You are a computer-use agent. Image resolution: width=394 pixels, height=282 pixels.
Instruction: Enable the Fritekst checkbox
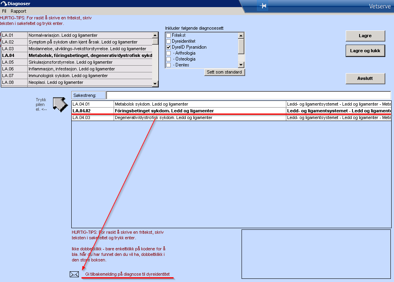[169, 36]
